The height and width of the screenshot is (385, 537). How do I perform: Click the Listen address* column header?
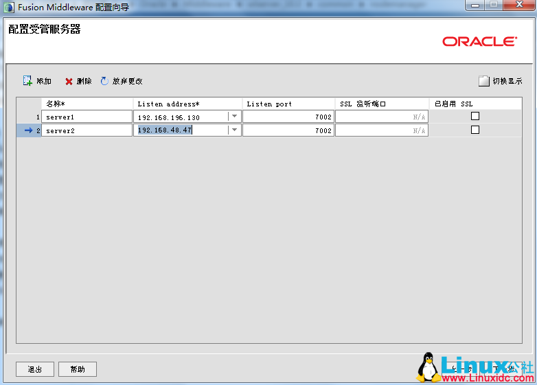point(187,104)
